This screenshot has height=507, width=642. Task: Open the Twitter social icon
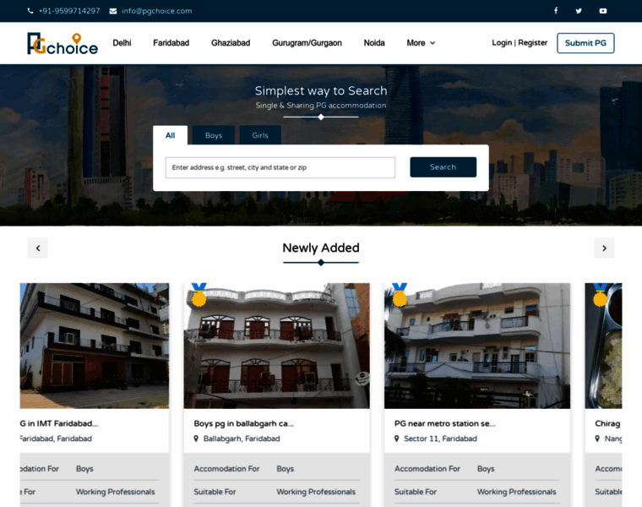pyautogui.click(x=579, y=11)
